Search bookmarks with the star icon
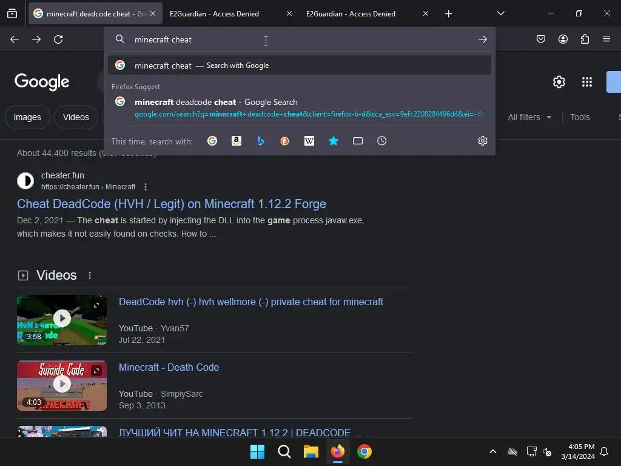 [x=334, y=141]
